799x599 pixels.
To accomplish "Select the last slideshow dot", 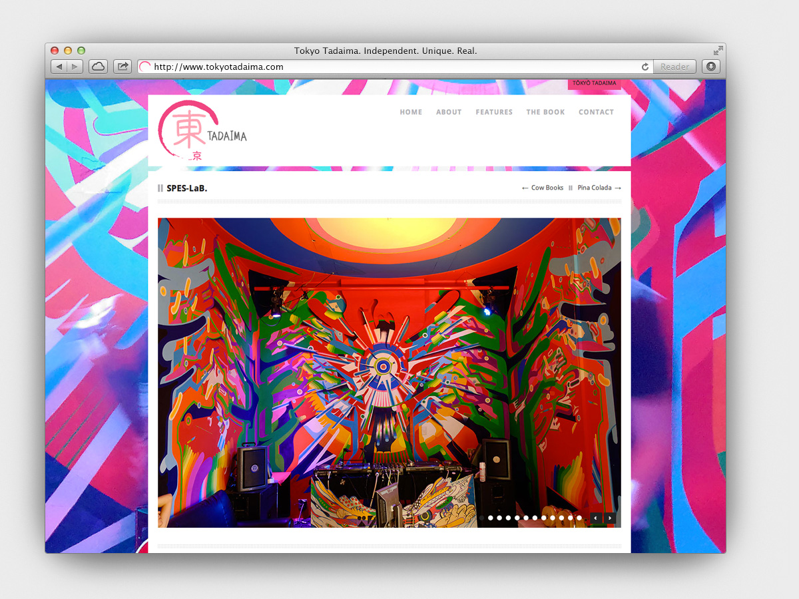I will point(579,518).
